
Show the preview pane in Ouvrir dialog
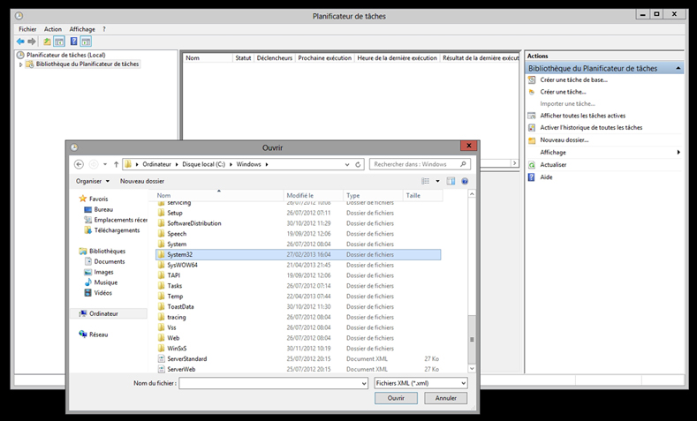tap(451, 181)
